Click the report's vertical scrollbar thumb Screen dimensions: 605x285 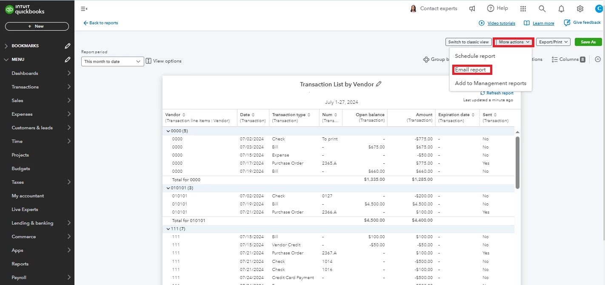[517, 162]
